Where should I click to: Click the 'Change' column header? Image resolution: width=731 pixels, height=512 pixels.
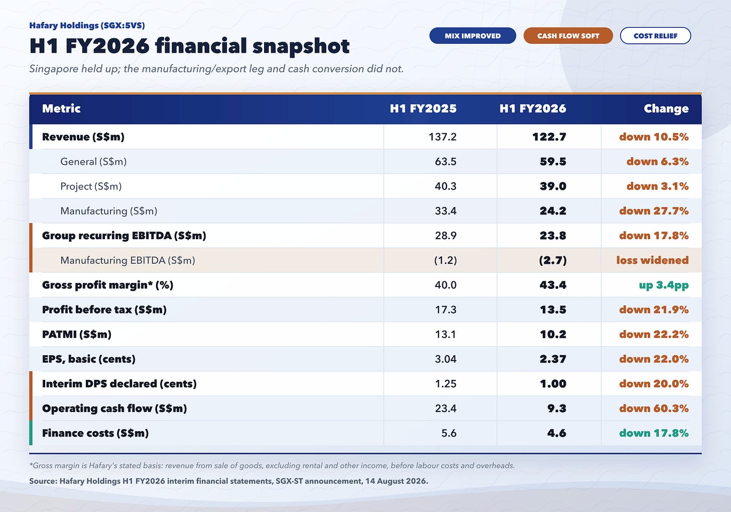(x=666, y=109)
